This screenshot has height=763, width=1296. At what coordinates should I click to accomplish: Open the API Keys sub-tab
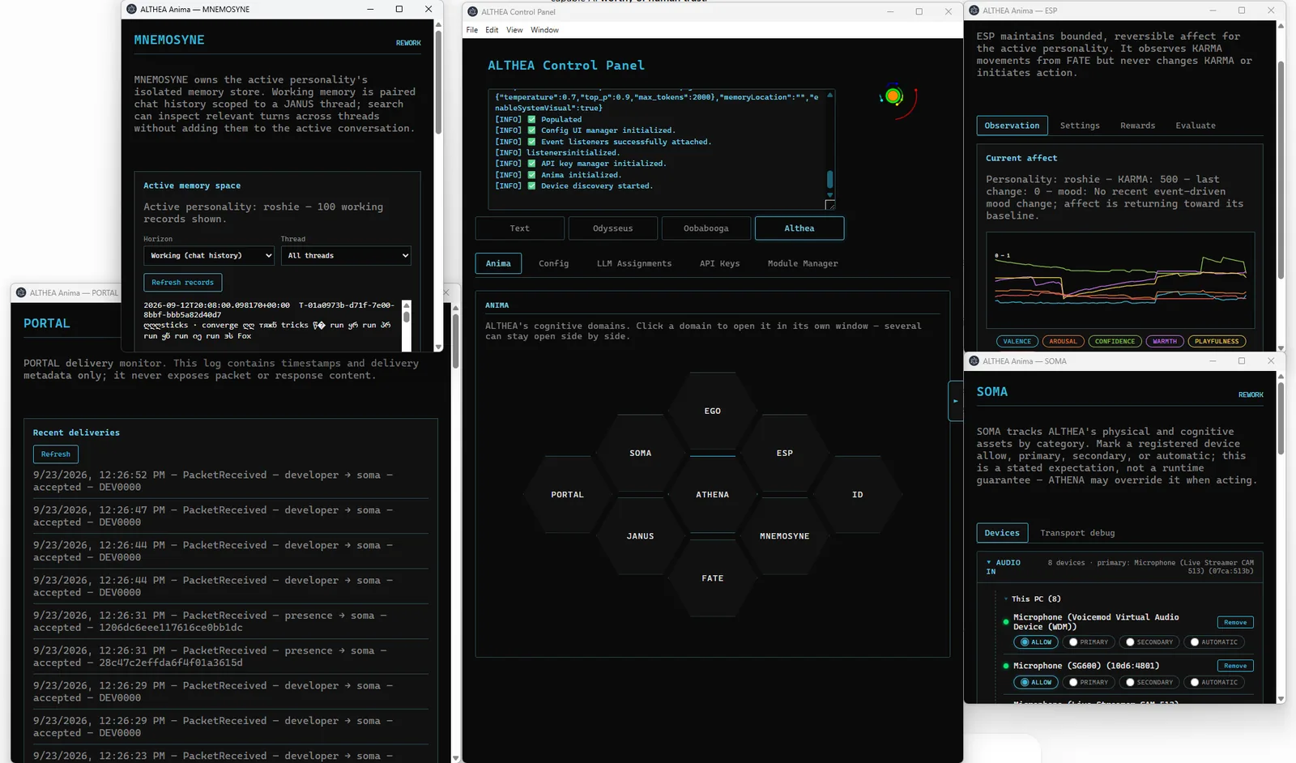[719, 263]
